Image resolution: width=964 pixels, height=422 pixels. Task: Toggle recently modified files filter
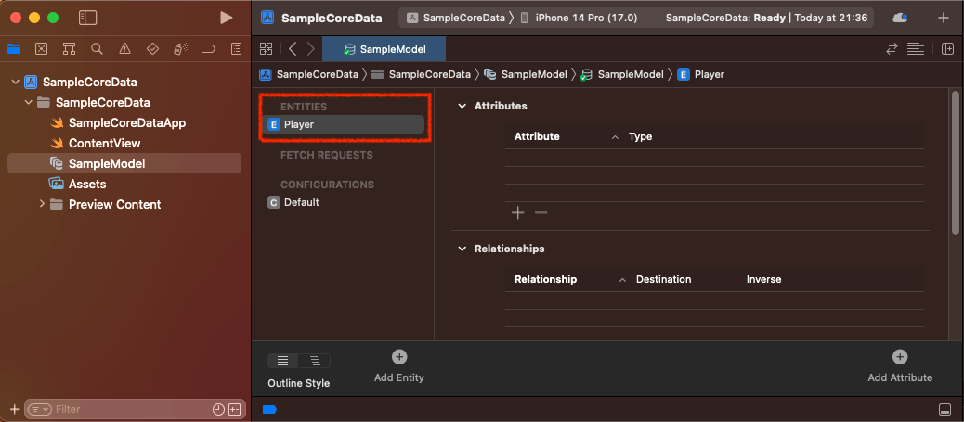click(x=219, y=409)
